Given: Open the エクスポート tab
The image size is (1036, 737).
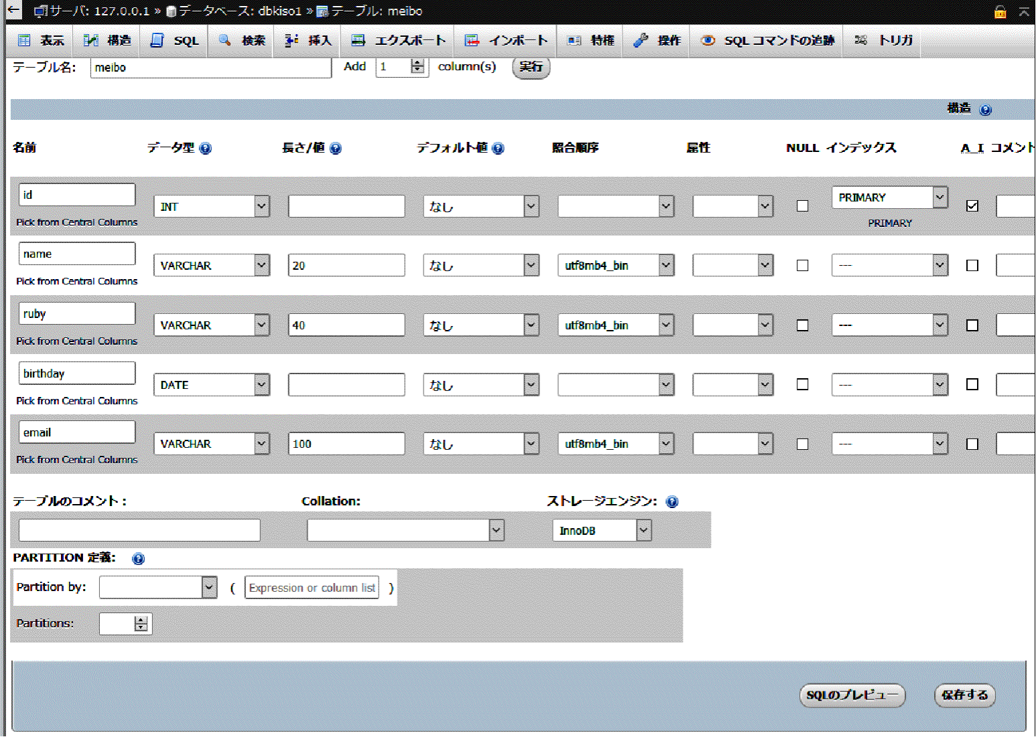Looking at the screenshot, I should tap(398, 41).
